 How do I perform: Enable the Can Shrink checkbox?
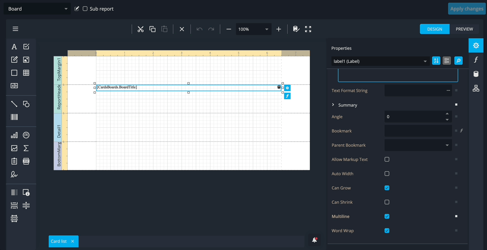(x=387, y=202)
